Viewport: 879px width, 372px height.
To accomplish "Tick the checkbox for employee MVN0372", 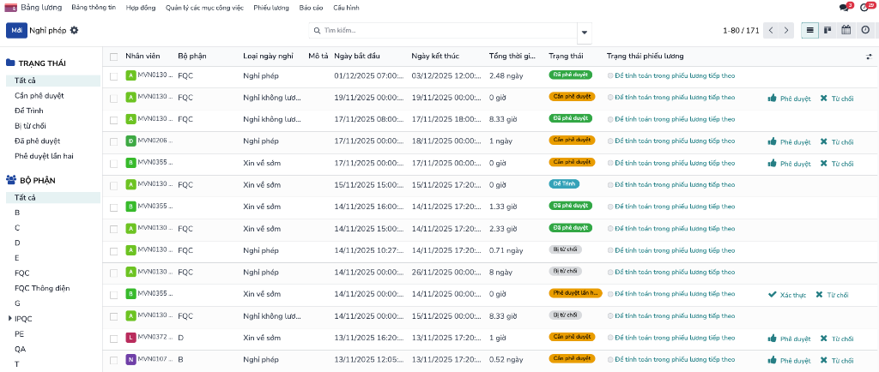I will pos(113,338).
